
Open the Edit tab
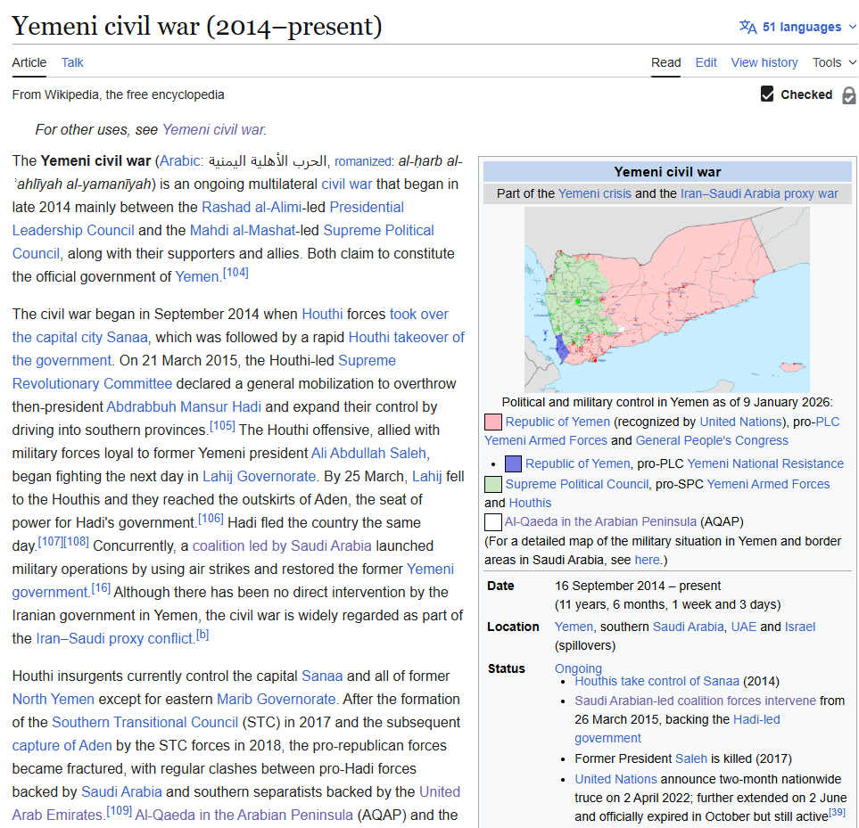coord(706,62)
